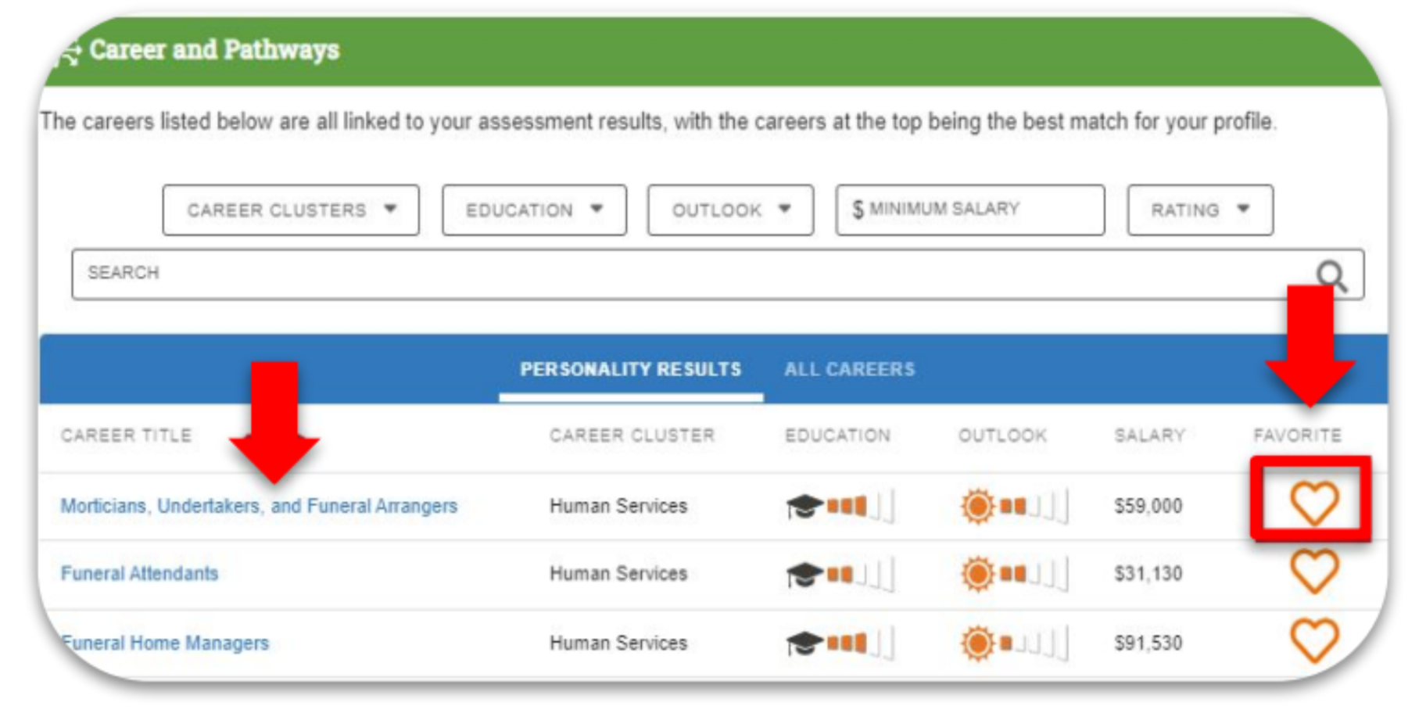Click graduation cap icon for Funeral Home Managers
1426x724 pixels.
point(804,643)
